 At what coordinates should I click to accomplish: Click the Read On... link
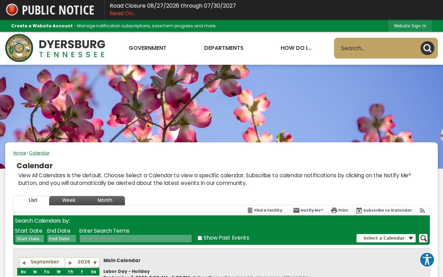(123, 14)
